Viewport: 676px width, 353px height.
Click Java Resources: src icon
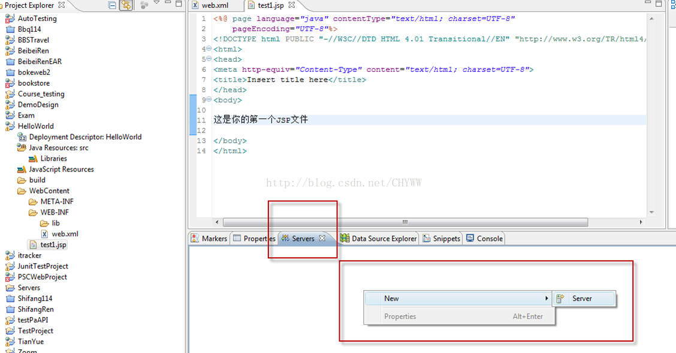pos(22,148)
